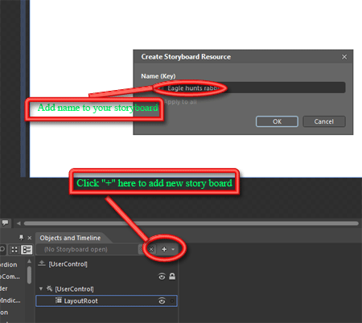Switch to the Objects and Timeline tab
This screenshot has width=362, height=323.
[70, 238]
